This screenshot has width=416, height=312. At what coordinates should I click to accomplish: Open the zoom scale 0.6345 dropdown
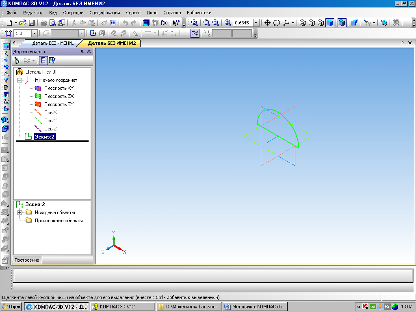point(256,23)
